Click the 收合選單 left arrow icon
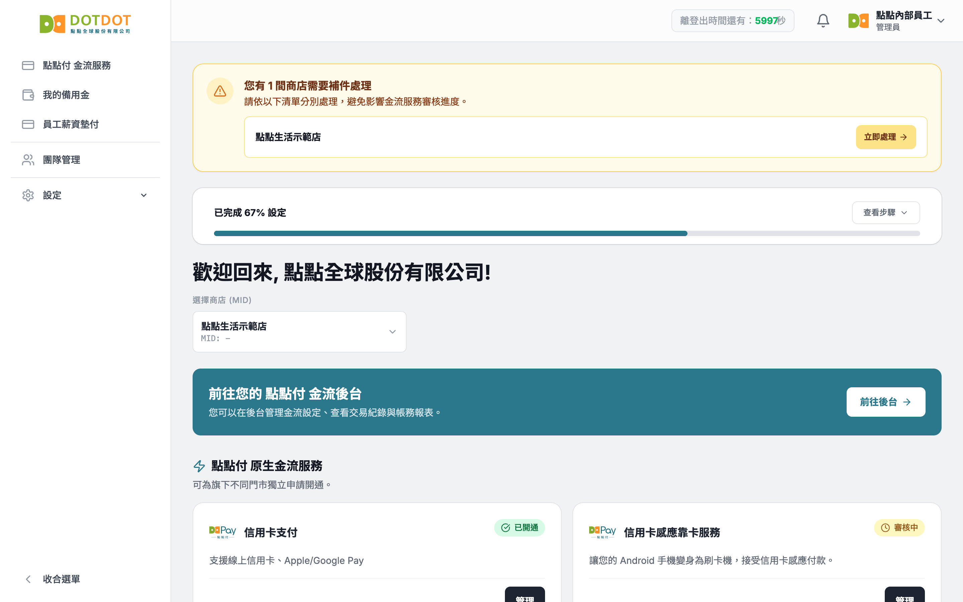 [28, 579]
